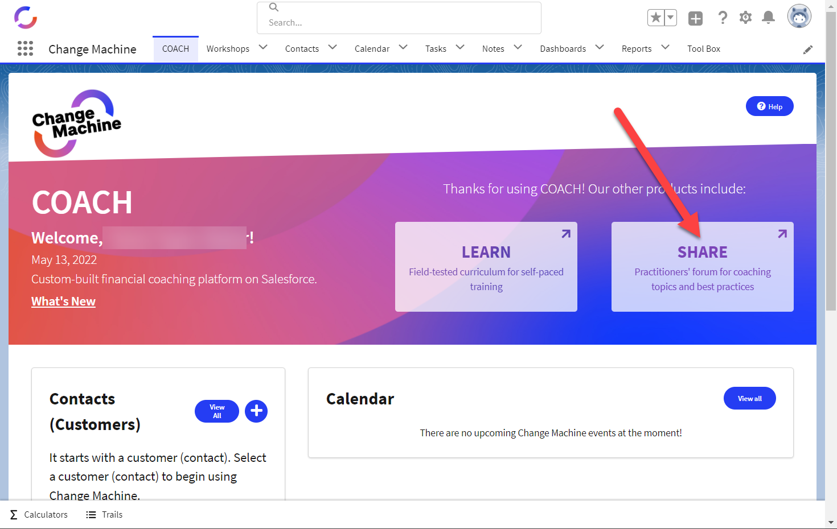This screenshot has height=529, width=837.
Task: Click the scrollbar down arrow
Action: pos(831,522)
